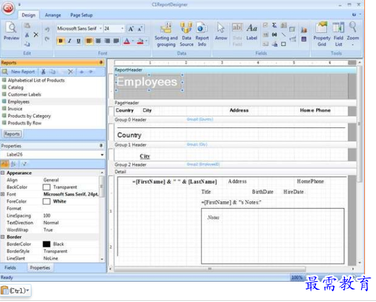Open the Property Grid
376x302 pixels.
coord(321,34)
